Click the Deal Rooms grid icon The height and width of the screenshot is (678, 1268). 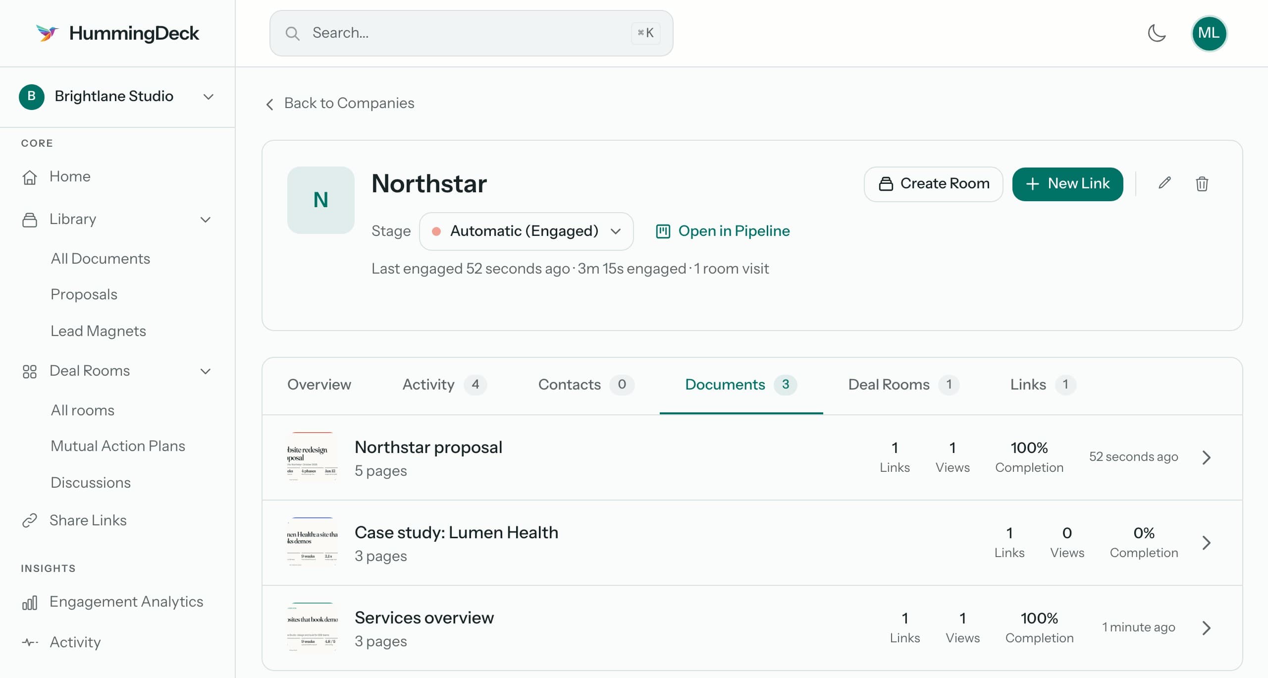[30, 371]
